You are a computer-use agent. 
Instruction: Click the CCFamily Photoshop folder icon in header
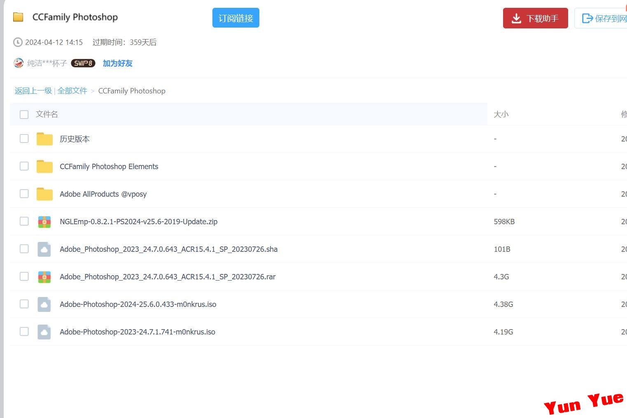pos(18,17)
